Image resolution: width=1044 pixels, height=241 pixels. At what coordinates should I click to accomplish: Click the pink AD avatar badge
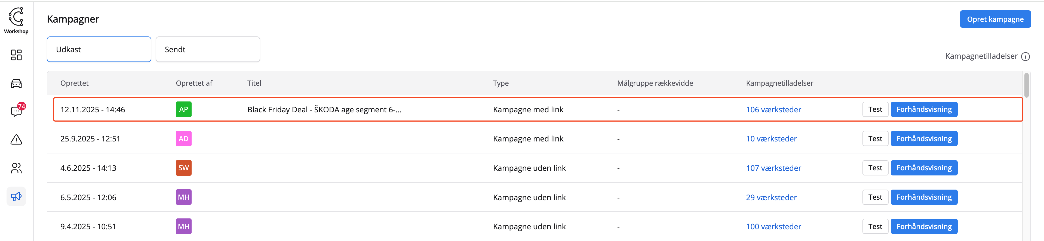[x=184, y=138]
